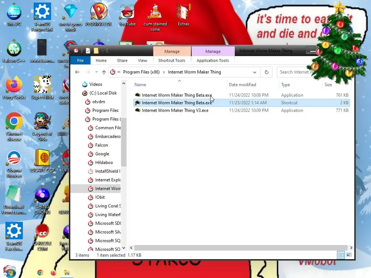
Task: Open Chrome from the taskbar
Action: (x=40, y=273)
